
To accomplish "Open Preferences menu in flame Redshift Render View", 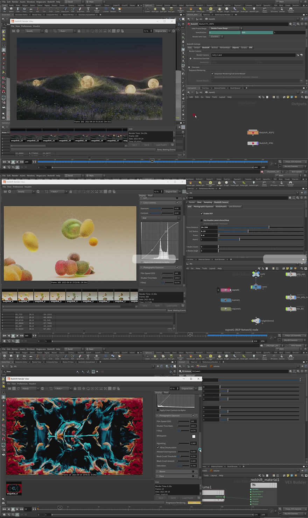I will pos(22,384).
